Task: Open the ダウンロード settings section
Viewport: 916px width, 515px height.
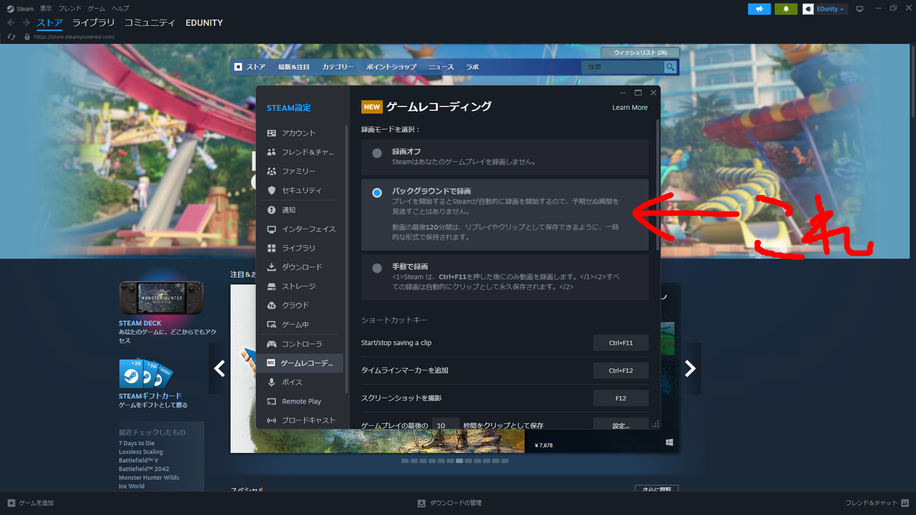Action: pos(302,267)
